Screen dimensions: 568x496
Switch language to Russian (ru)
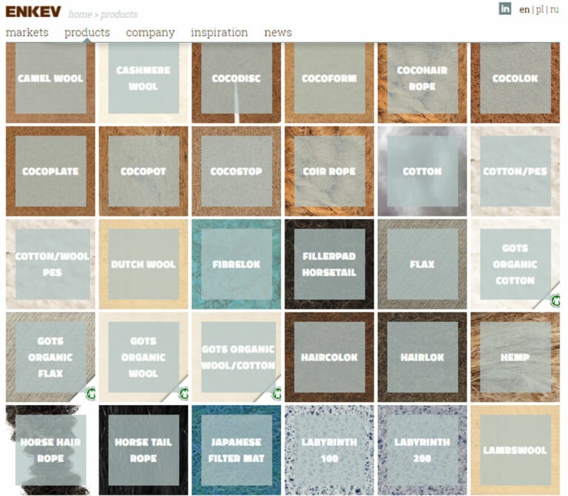[554, 10]
